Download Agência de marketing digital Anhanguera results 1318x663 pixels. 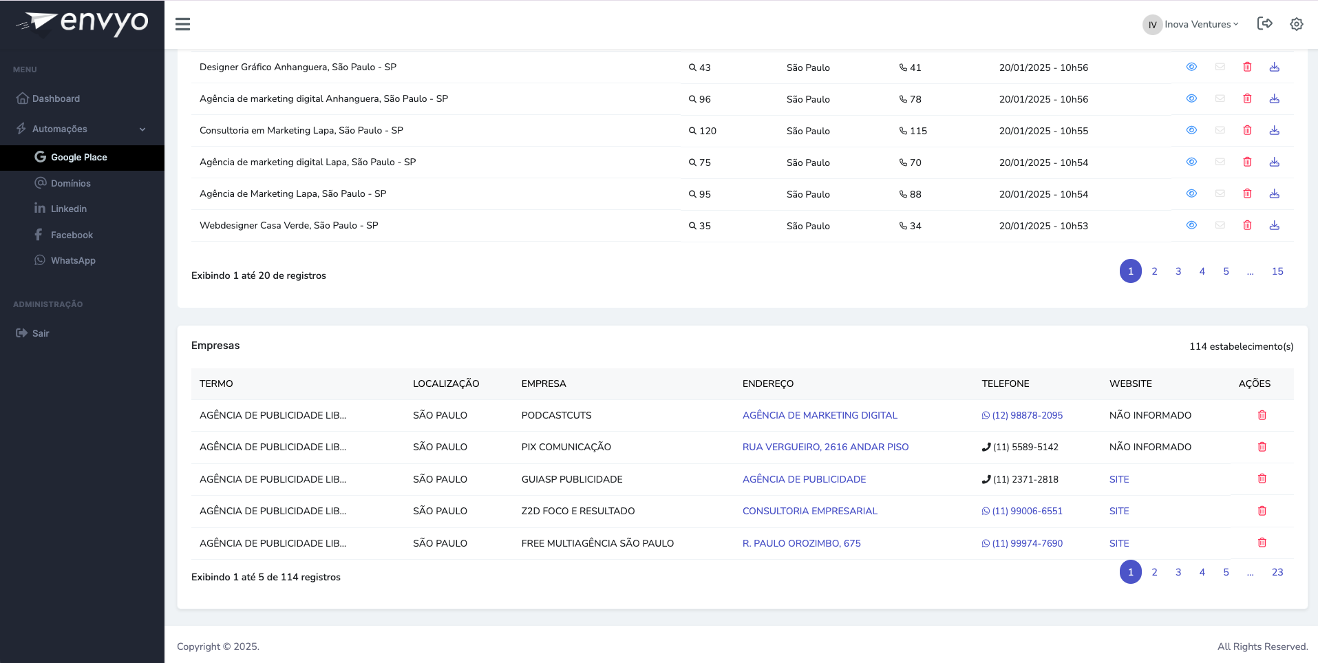[1275, 98]
